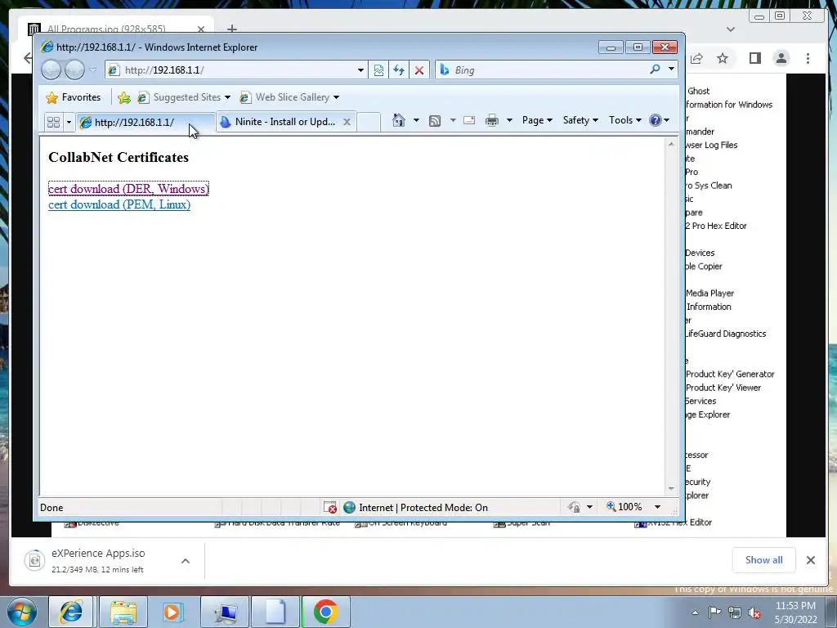This screenshot has height=628, width=837.
Task: Click the IE Back navigation button
Action: [x=51, y=70]
